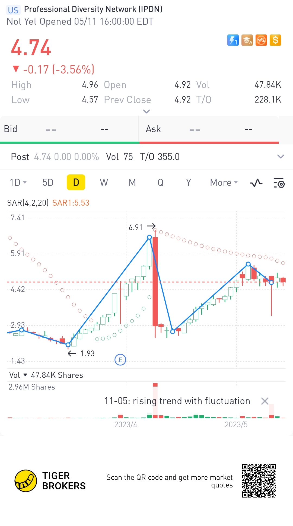Viewport: 293px width, 526px height.
Task: Open chart settings gear-list icon
Action: point(279,183)
